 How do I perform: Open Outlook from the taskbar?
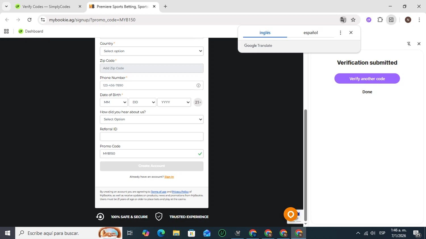207,233
